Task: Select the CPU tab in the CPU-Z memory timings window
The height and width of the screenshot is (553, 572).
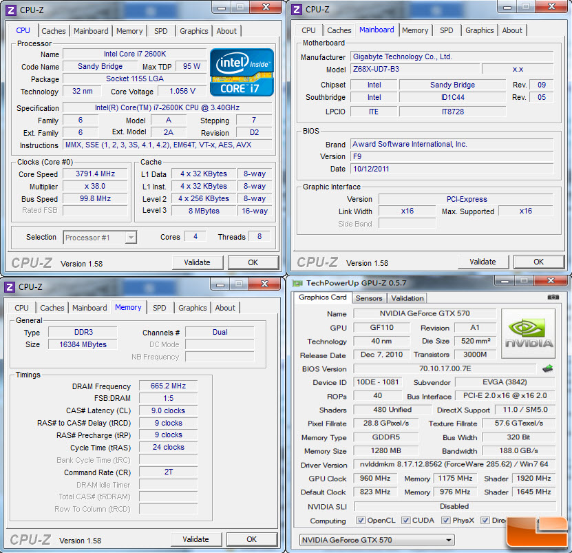Action: click(x=21, y=308)
